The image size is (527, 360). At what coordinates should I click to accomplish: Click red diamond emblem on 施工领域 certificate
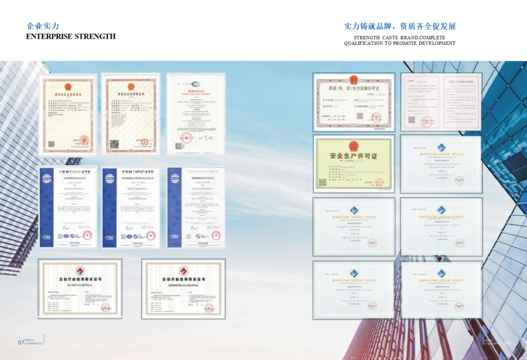point(80,271)
